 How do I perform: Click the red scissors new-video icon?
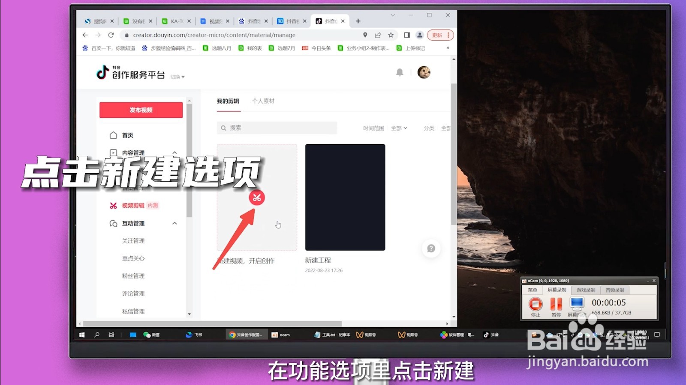coord(257,198)
